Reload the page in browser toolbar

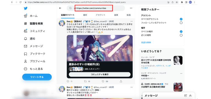pos(20,2)
